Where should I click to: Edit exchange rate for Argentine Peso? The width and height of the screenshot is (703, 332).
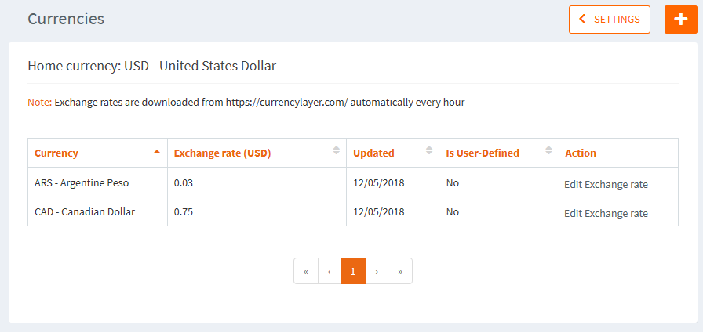click(606, 185)
